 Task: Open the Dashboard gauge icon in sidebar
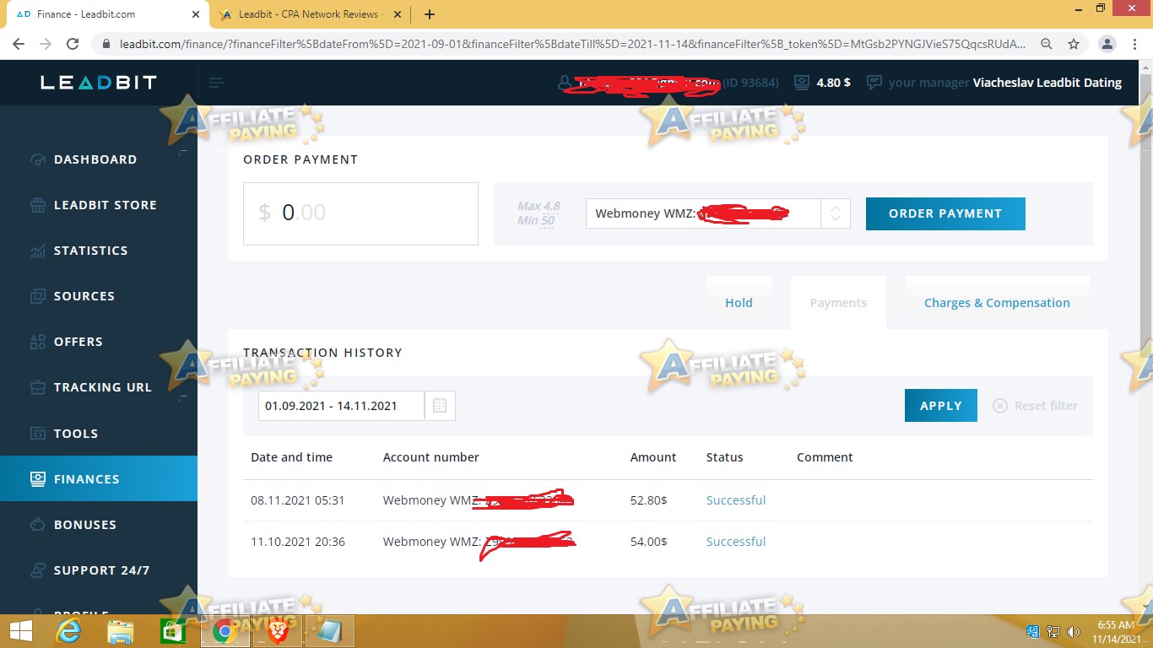[37, 159]
